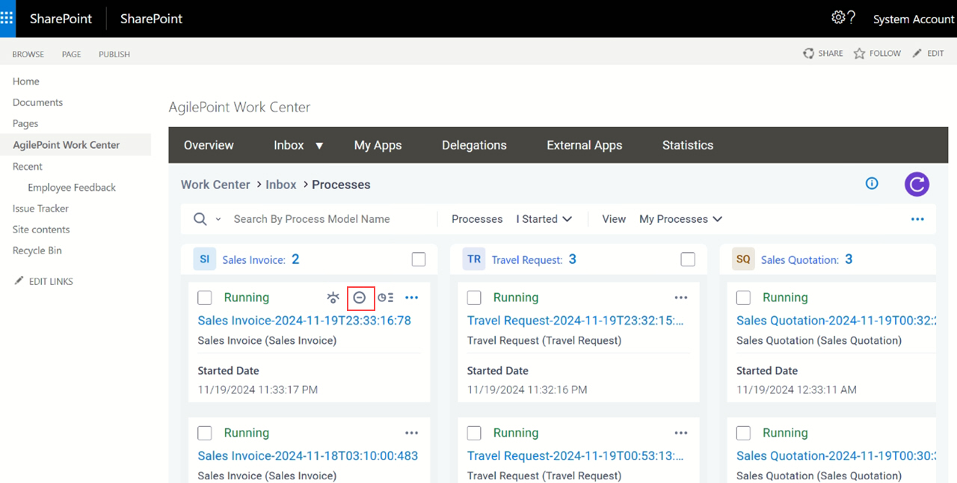The height and width of the screenshot is (483, 957).
Task: Open Sales Invoice-2024-11-19T23:33:16:78 link
Action: [x=304, y=320]
